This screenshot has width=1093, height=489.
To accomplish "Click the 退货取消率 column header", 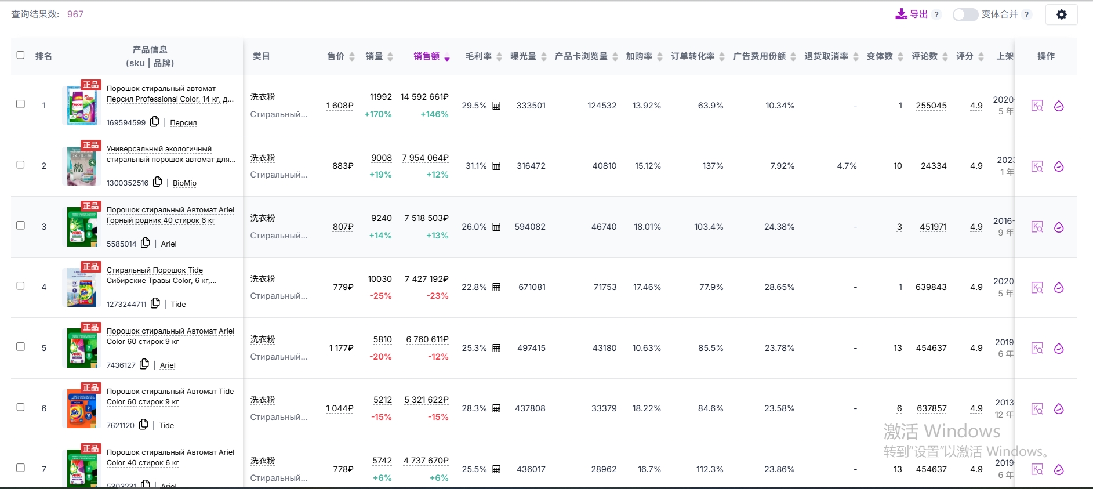I will (x=826, y=56).
